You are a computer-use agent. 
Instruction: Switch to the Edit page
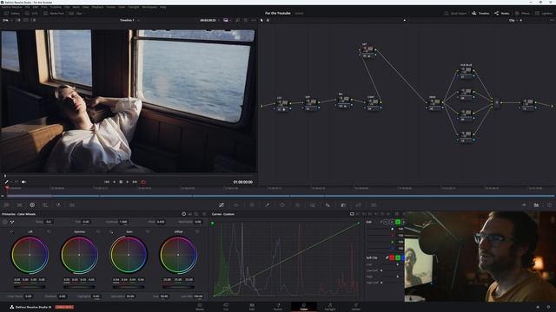tap(252, 307)
